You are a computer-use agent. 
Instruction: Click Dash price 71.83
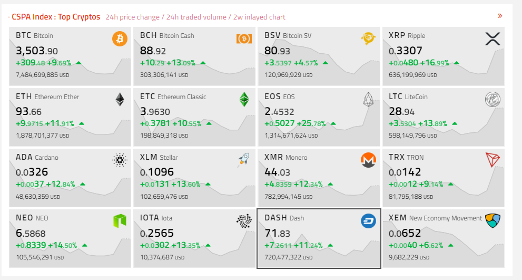click(x=277, y=233)
